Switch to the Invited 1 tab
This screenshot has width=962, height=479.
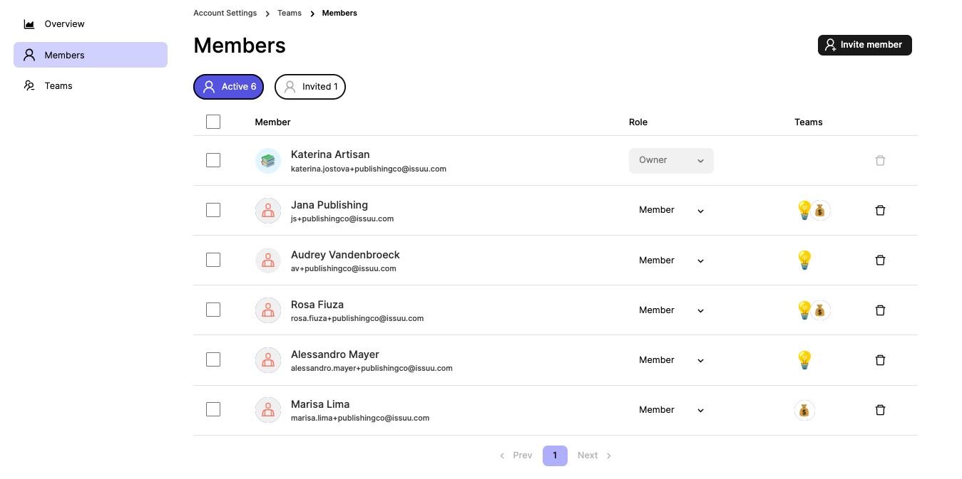click(310, 87)
